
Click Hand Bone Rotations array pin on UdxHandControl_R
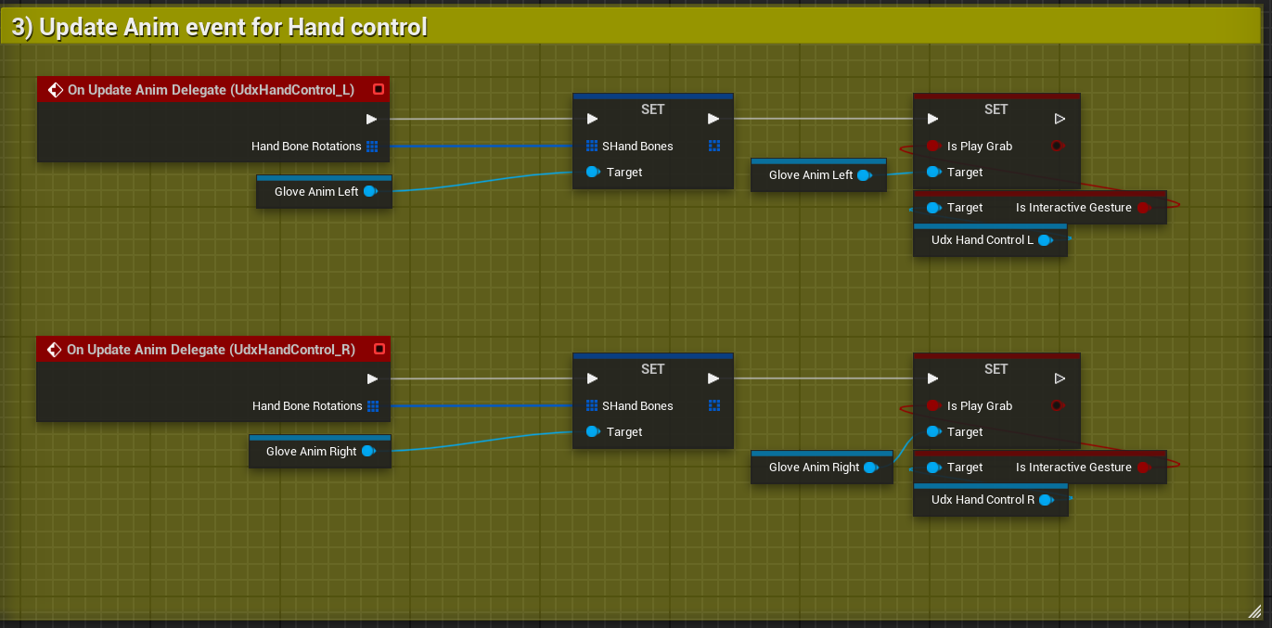372,406
